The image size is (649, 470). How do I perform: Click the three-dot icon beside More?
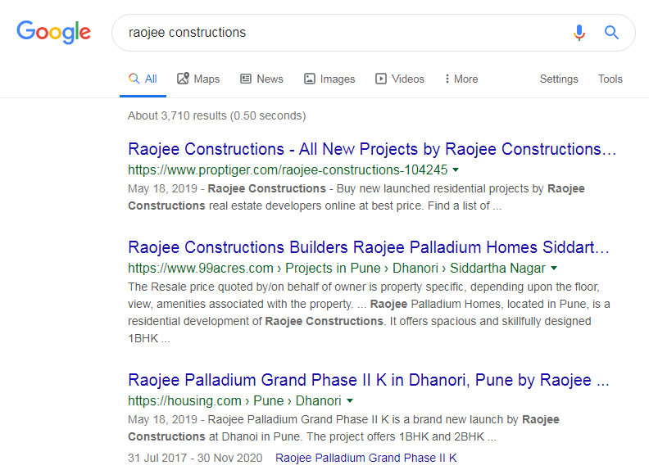click(447, 79)
